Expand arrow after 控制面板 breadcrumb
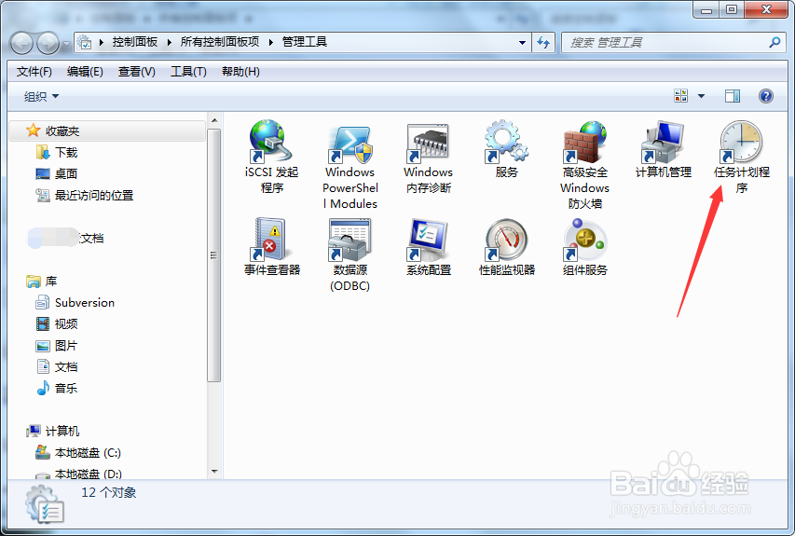Viewport: 795px width, 536px height. (x=170, y=43)
